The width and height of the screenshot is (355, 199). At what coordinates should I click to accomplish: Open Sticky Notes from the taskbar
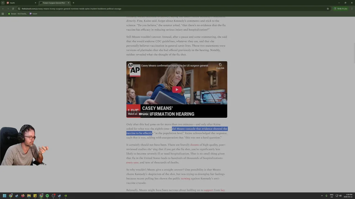(x=35, y=196)
